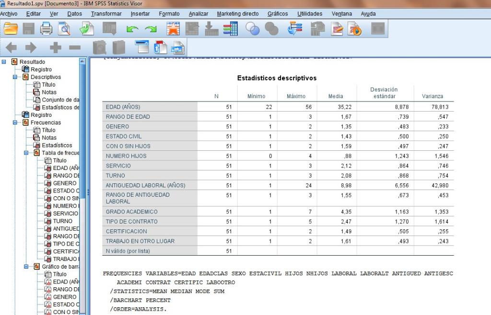Screen dimensions: 491x315
Task: Click the variance value 42,980
Action: 440,185
